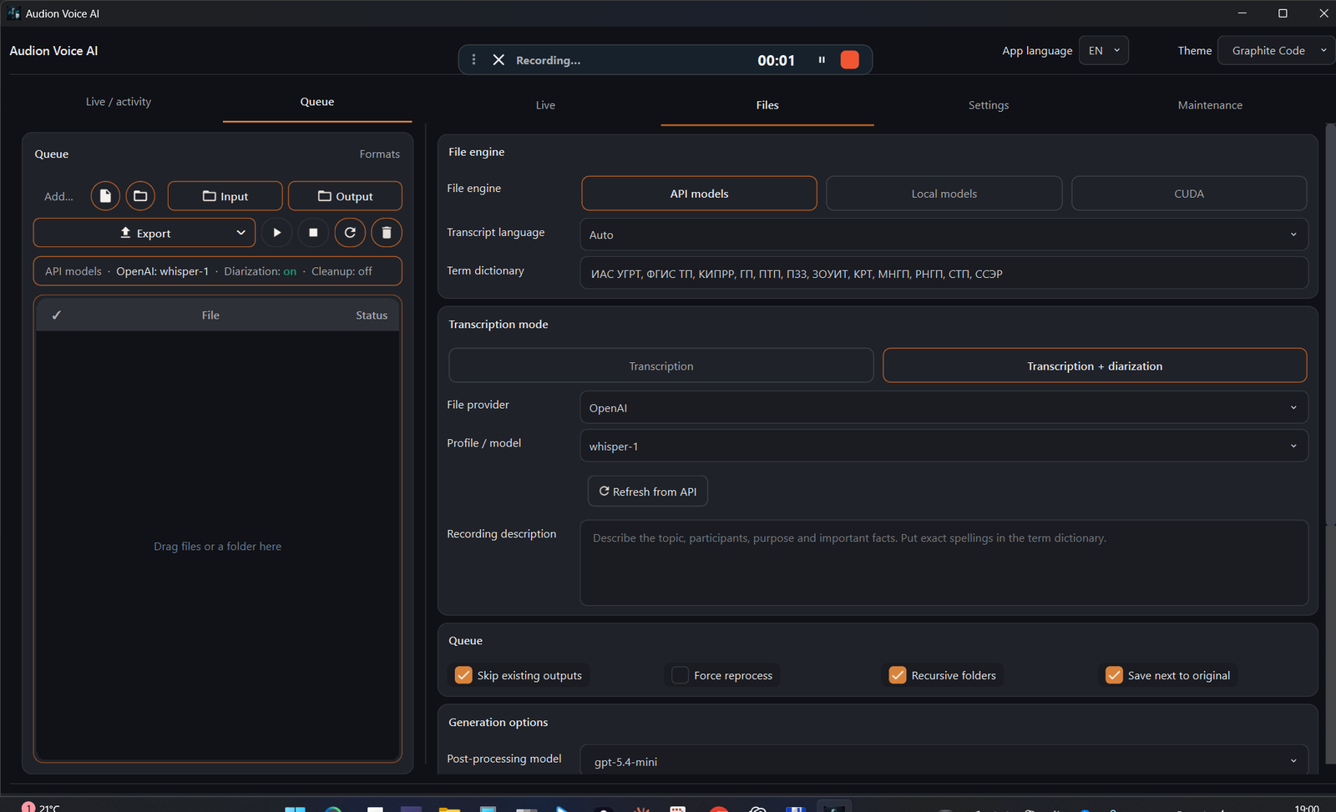Expand the Profile / model whisper-1 dropdown
Viewport: 1336px width, 812px height.
[x=944, y=446]
